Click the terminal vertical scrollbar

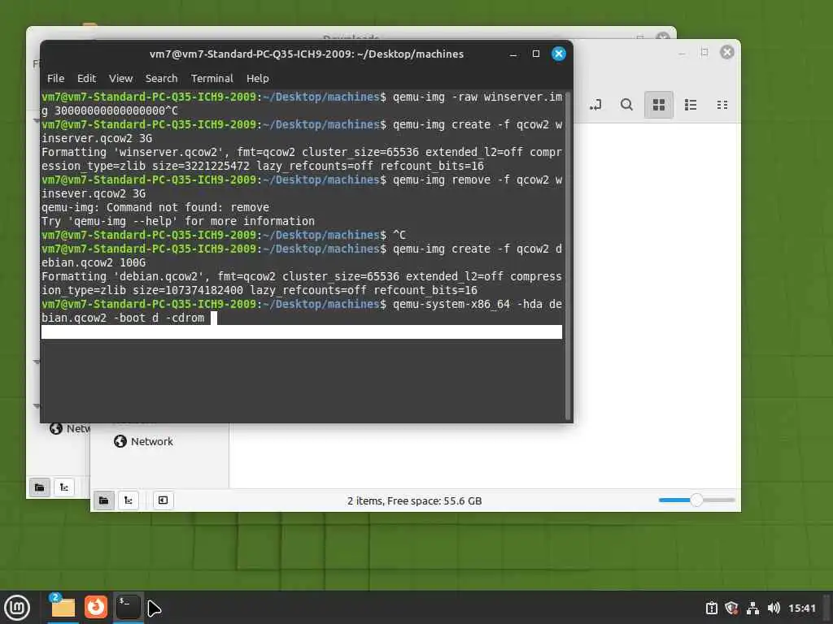(567, 255)
